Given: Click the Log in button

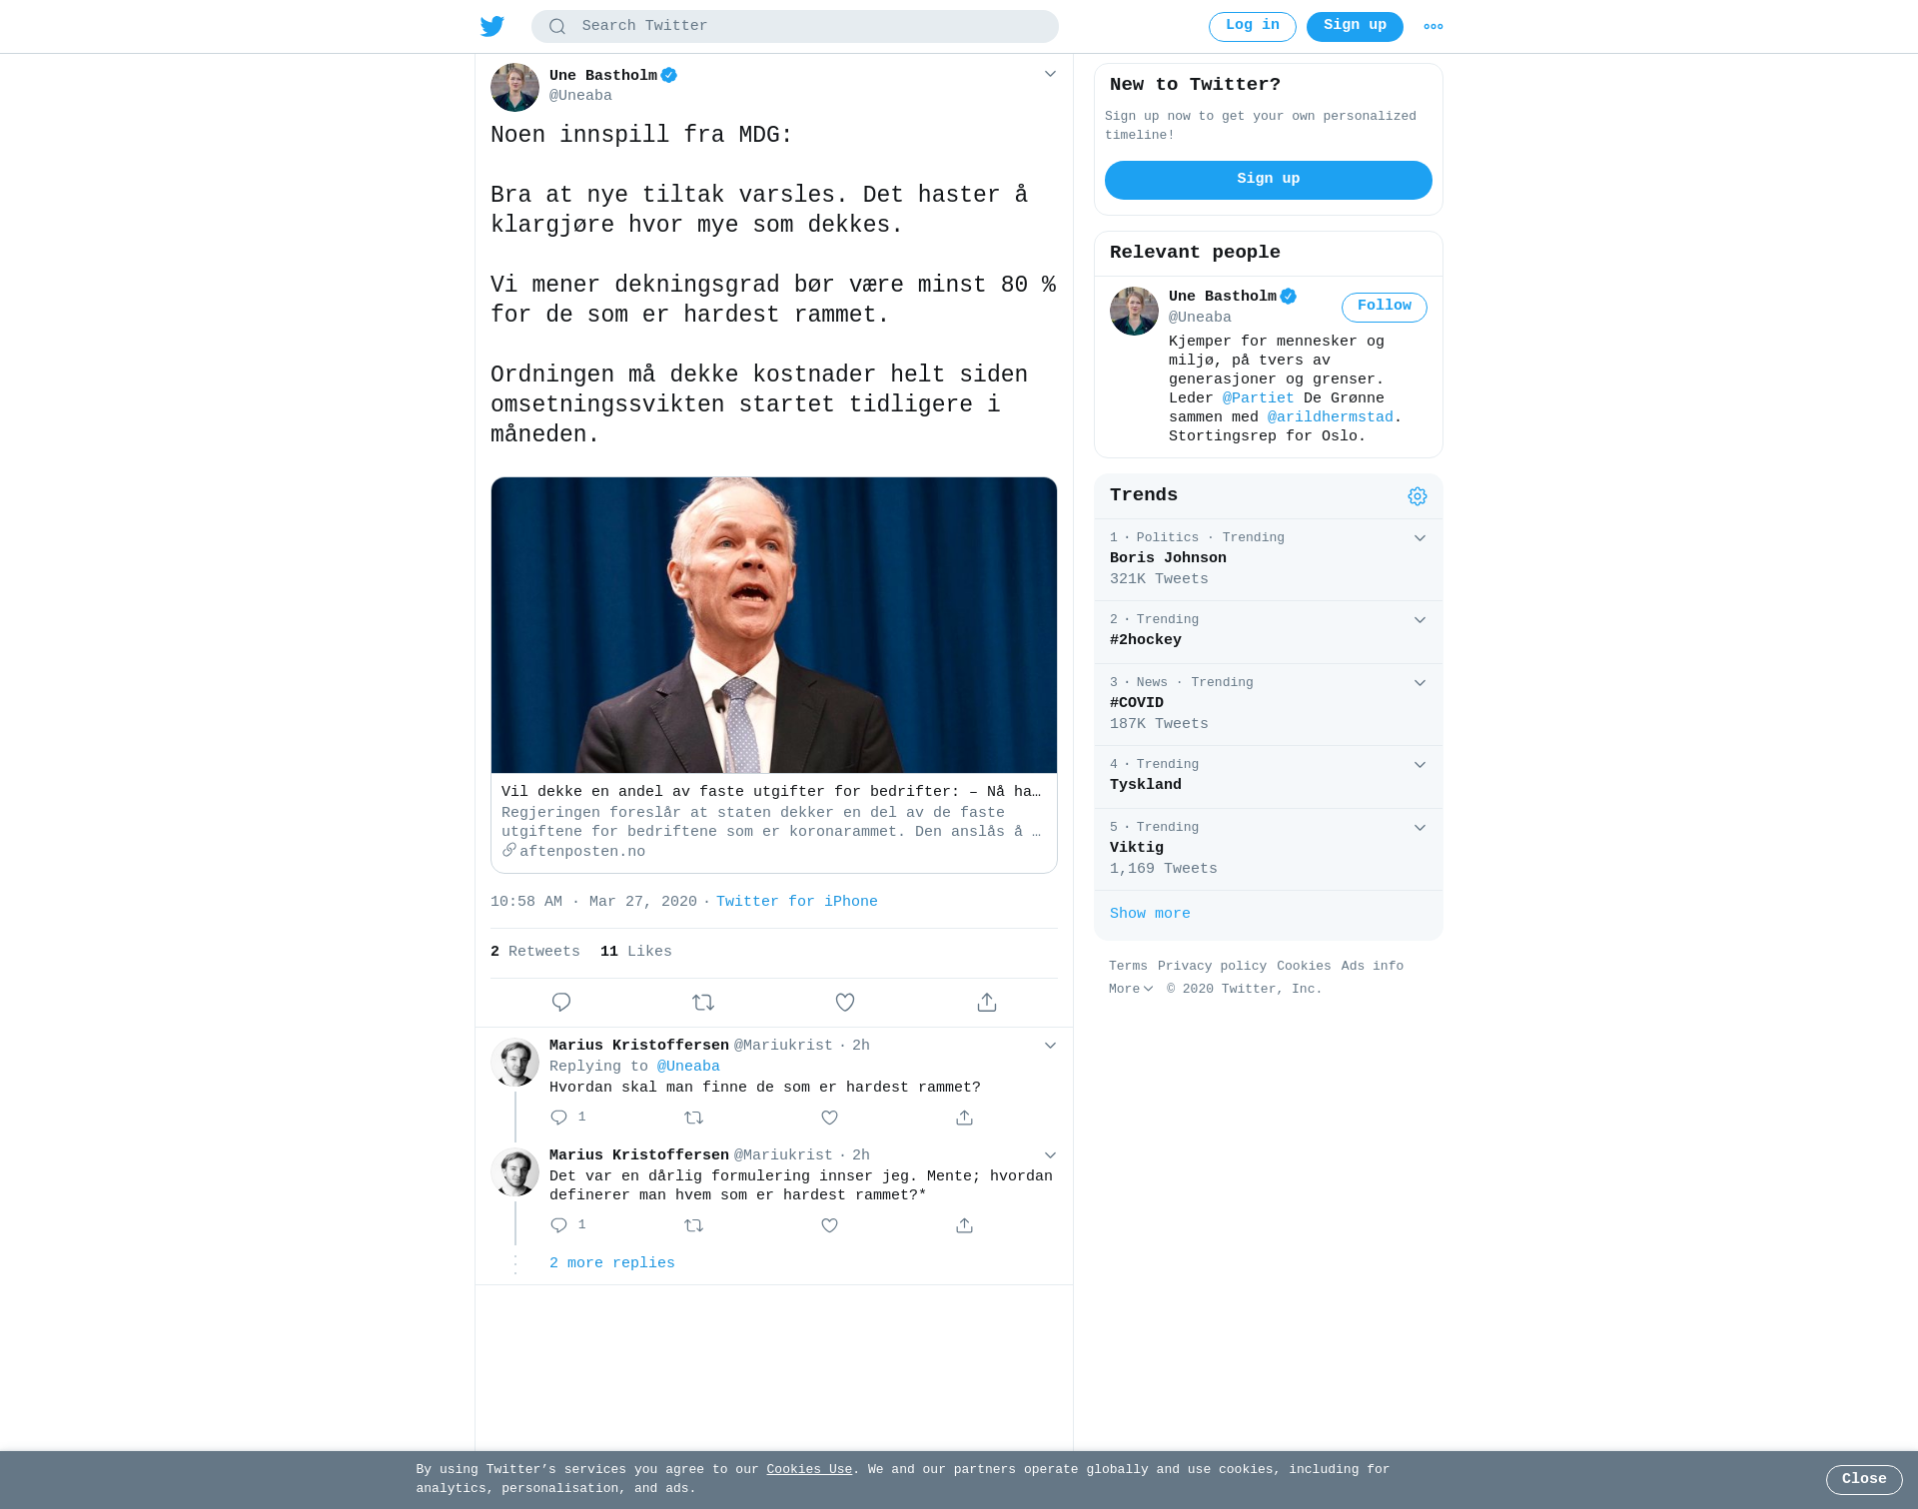Looking at the screenshot, I should pyautogui.click(x=1253, y=27).
